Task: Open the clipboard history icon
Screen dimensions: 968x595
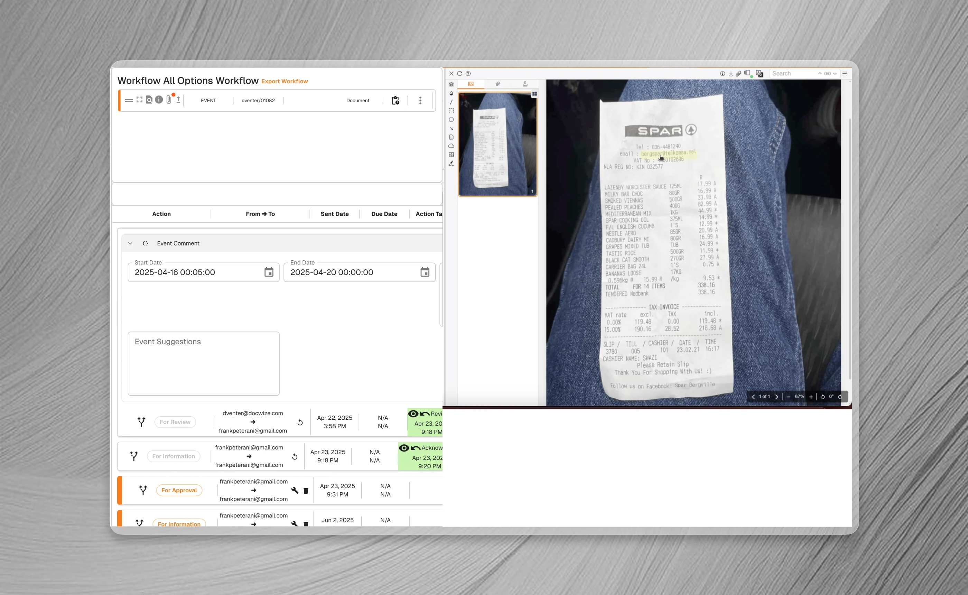Action: (x=395, y=100)
